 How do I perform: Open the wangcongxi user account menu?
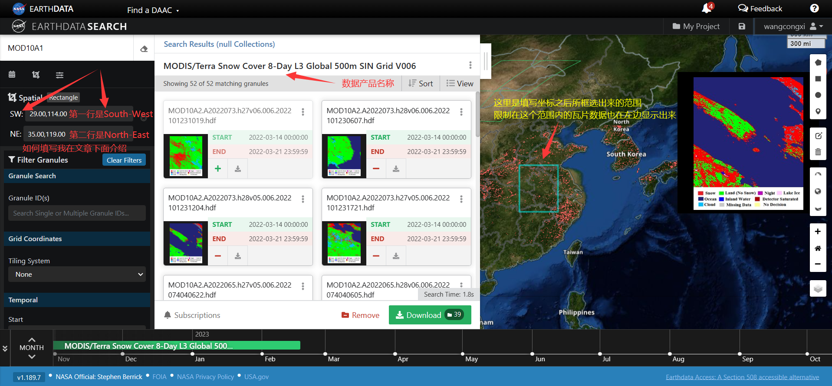coord(793,26)
